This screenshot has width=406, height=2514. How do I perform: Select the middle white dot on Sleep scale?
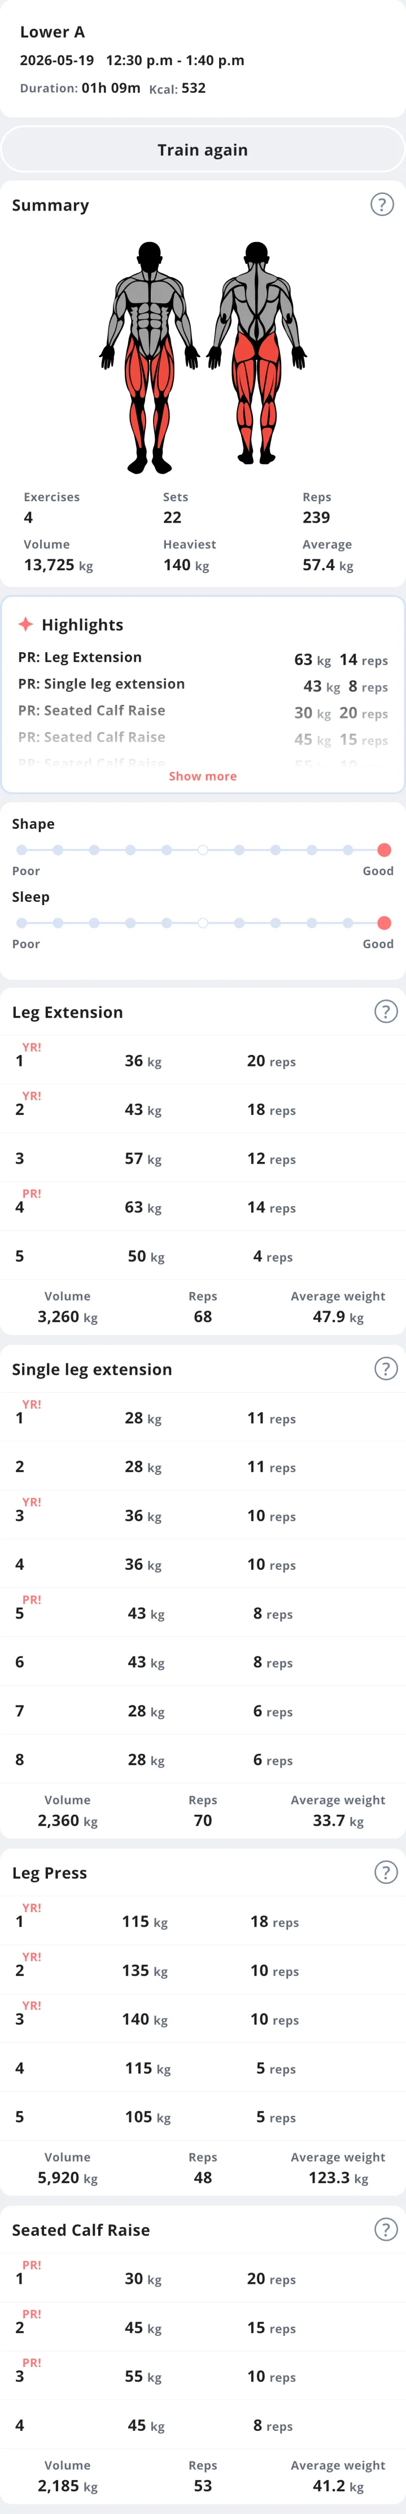[x=203, y=922]
